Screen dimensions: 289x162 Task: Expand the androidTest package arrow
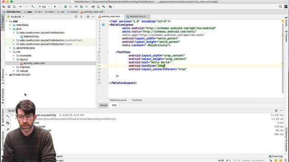click(14, 40)
